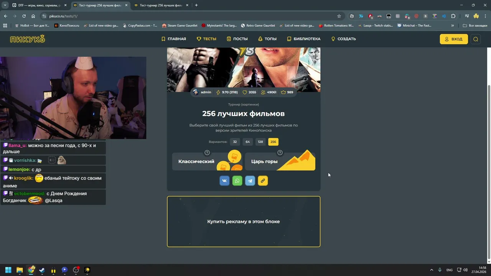Select 32 variants option
491x276 pixels.
coord(235,142)
